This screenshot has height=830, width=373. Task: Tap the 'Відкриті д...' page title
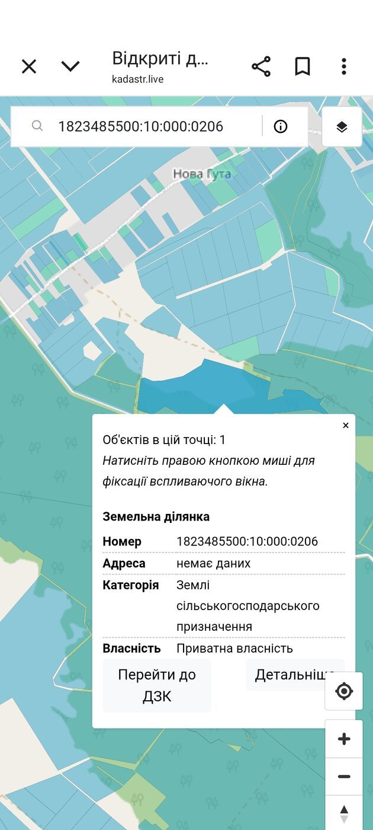[160, 58]
